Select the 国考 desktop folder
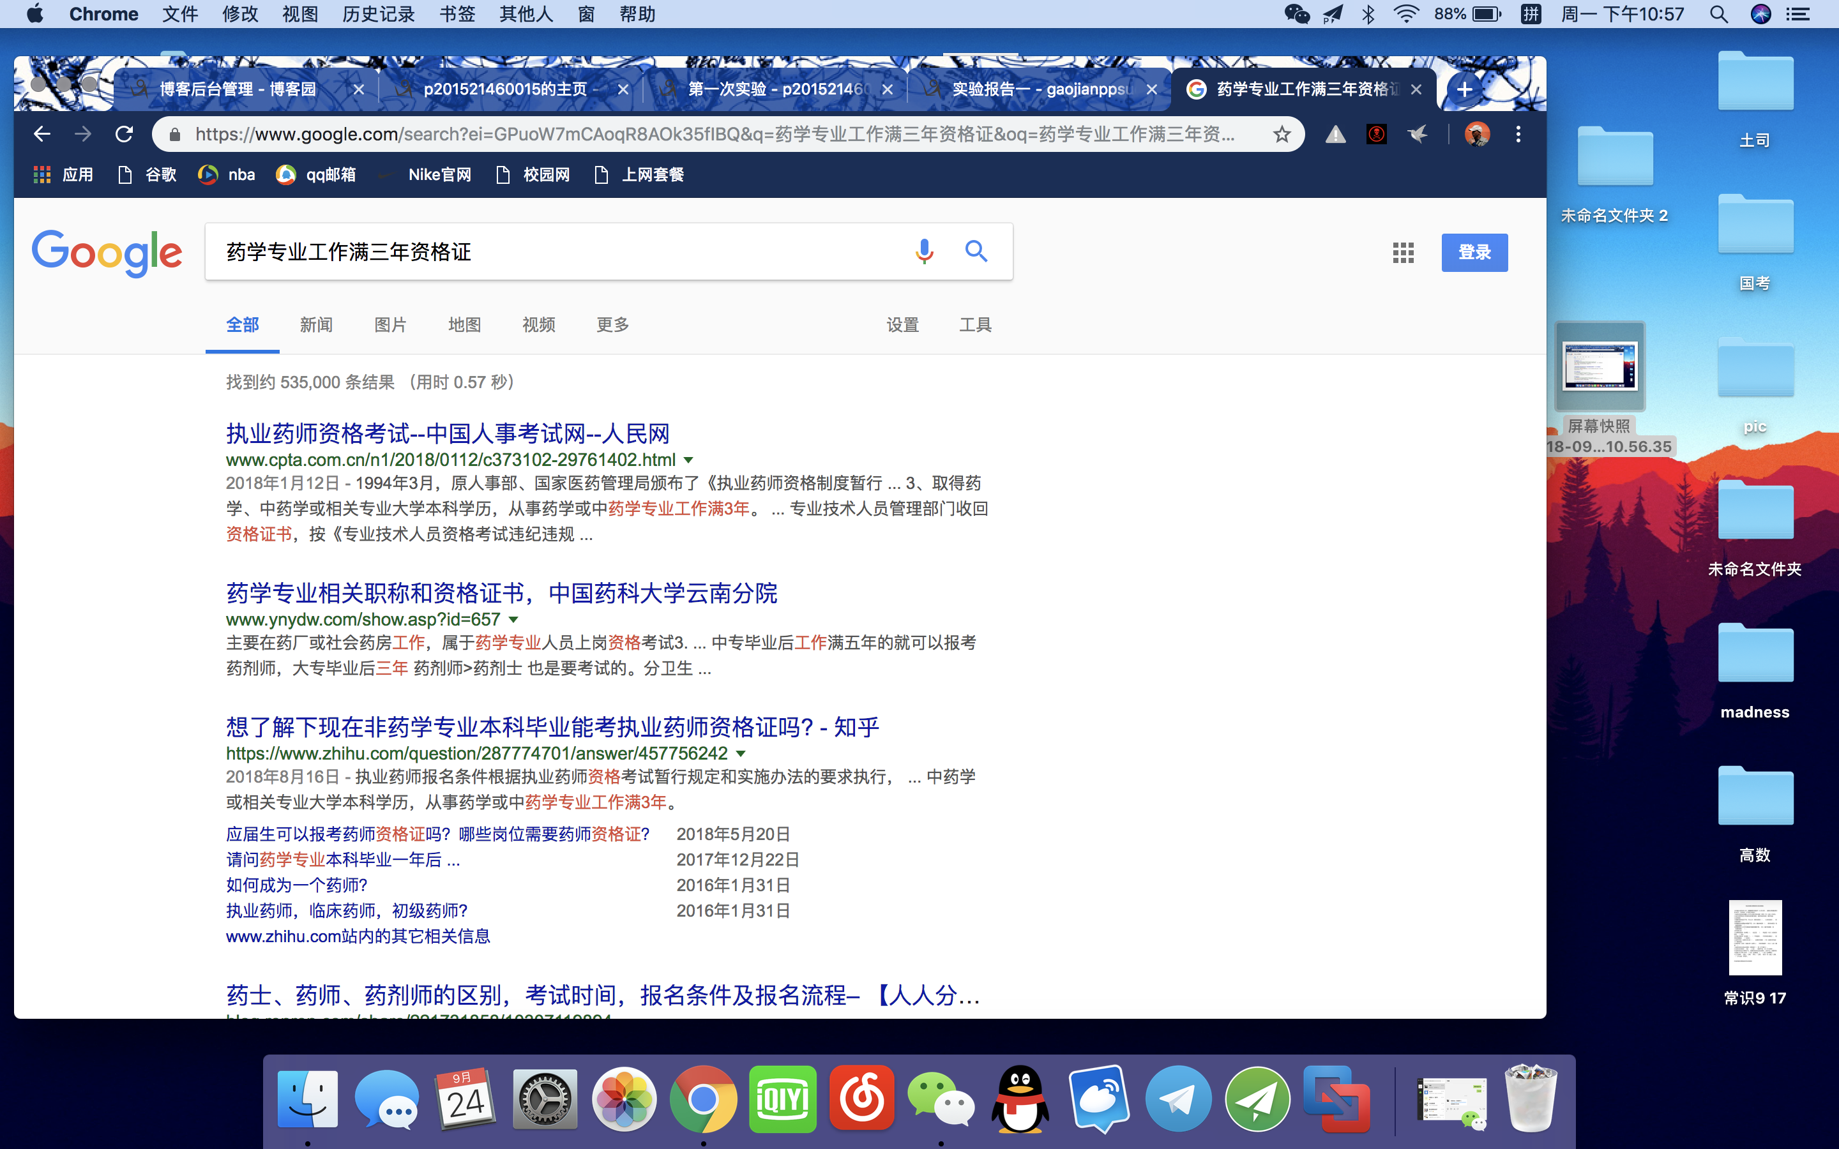This screenshot has width=1839, height=1149. (x=1755, y=225)
